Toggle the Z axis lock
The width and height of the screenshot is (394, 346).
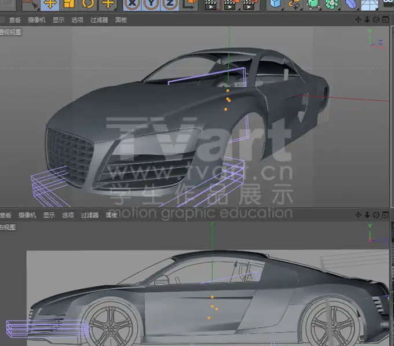point(170,5)
